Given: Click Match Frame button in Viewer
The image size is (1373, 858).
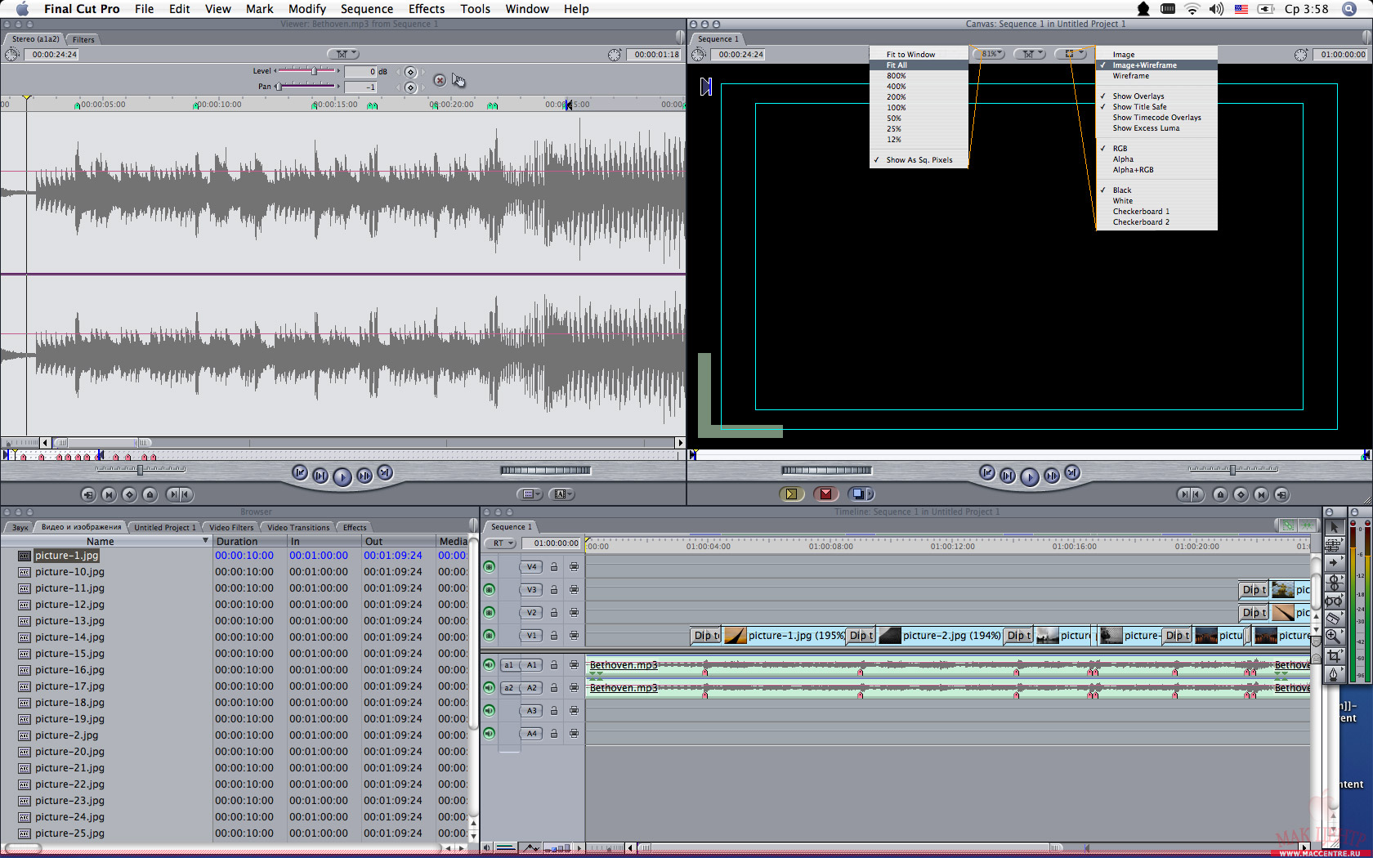Looking at the screenshot, I should click(88, 494).
